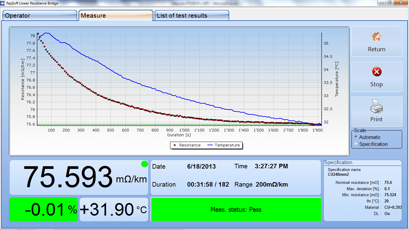Switch to the Operator tab
The width and height of the screenshot is (409, 230).
(x=40, y=16)
